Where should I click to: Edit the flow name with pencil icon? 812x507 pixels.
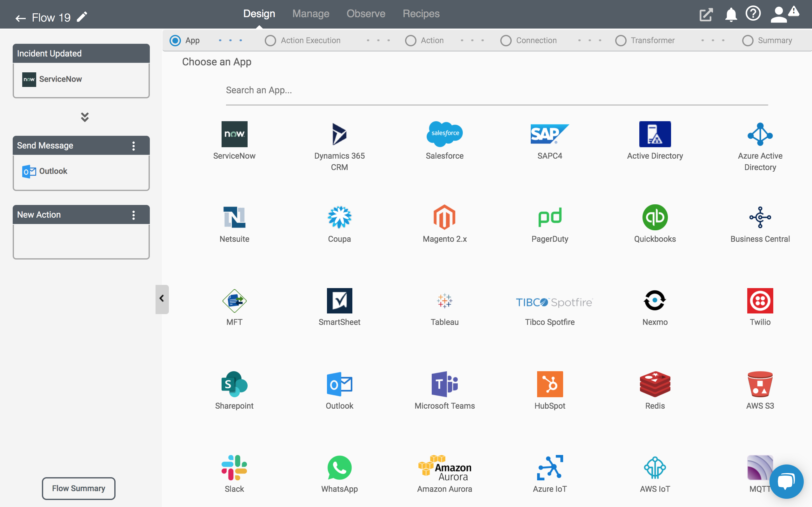(x=82, y=17)
